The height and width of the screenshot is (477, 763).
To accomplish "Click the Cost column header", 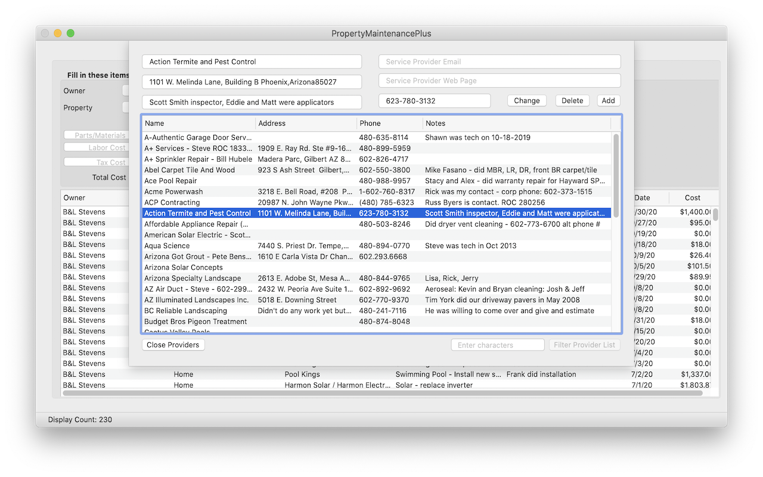I will click(692, 197).
